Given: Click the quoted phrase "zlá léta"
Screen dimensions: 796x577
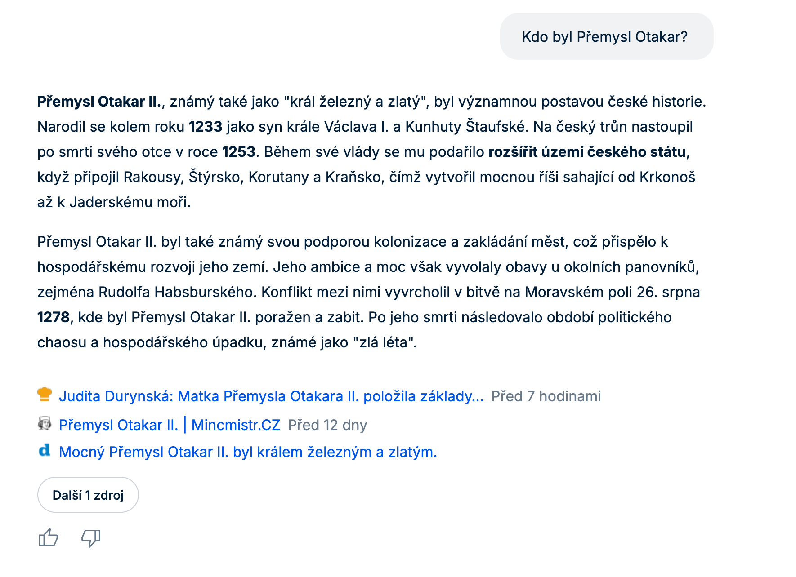Looking at the screenshot, I should tap(385, 342).
